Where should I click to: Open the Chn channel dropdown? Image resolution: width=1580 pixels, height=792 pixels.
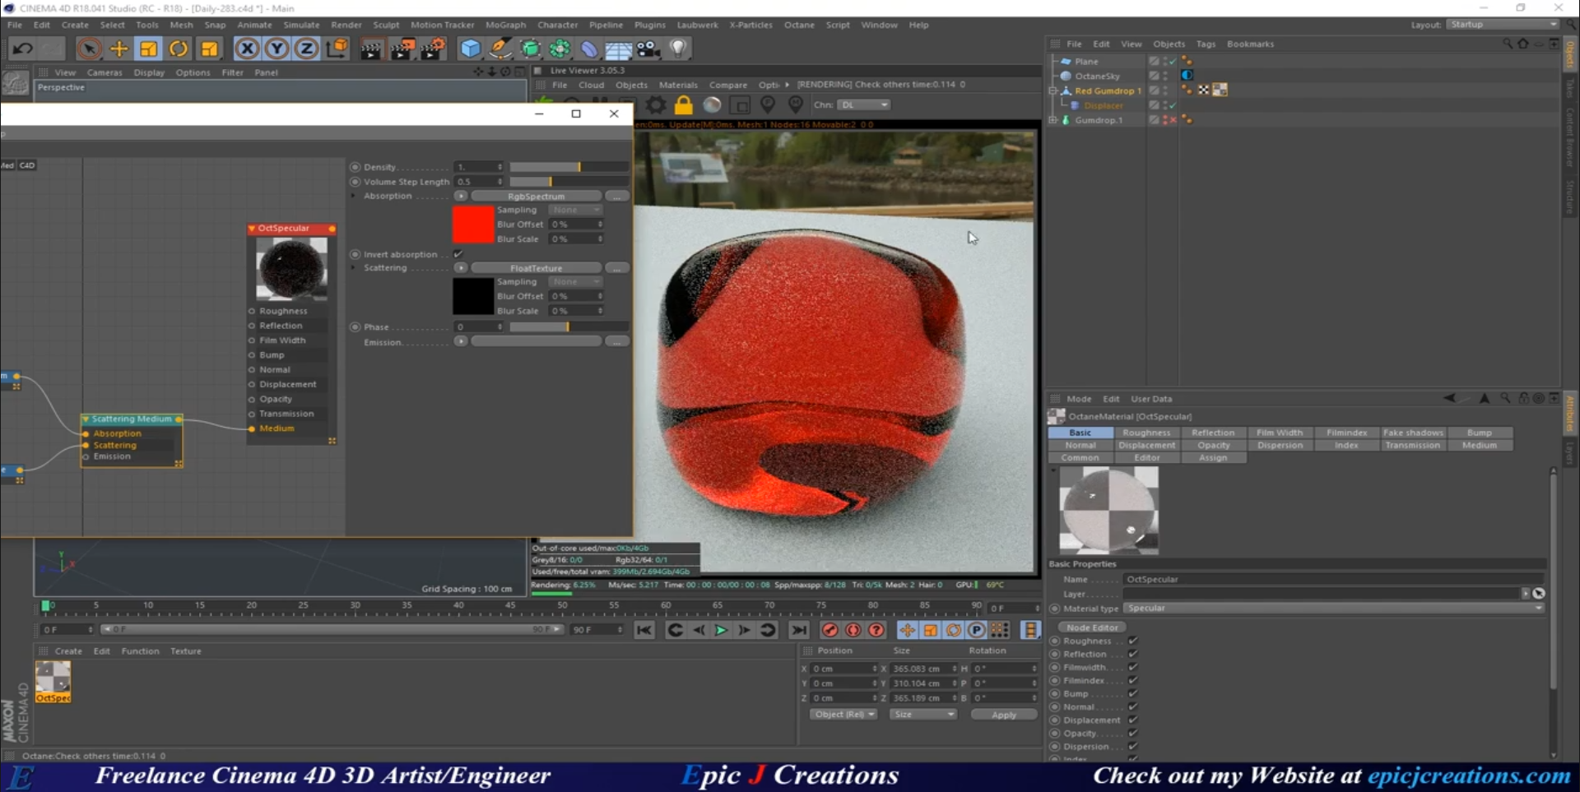pyautogui.click(x=863, y=104)
